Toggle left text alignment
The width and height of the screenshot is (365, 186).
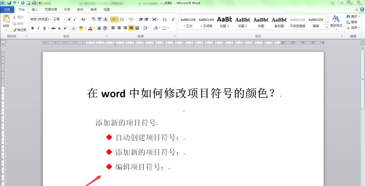pyautogui.click(x=113, y=28)
